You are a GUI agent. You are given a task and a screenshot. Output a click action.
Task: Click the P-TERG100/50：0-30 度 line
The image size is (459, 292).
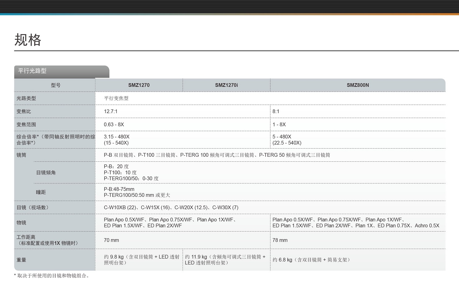[131, 178]
